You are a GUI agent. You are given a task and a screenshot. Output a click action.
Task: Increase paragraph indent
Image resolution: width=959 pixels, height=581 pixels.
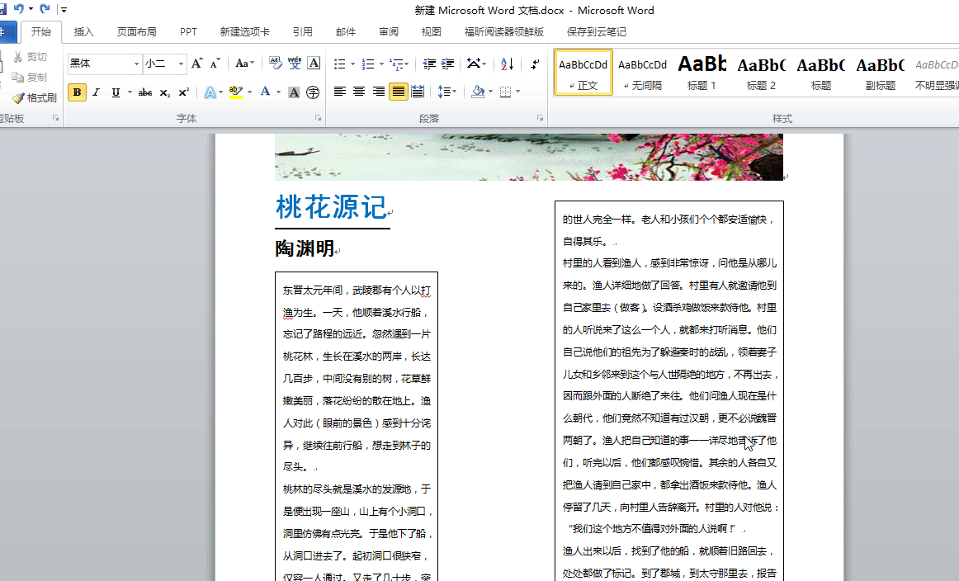[x=447, y=64]
